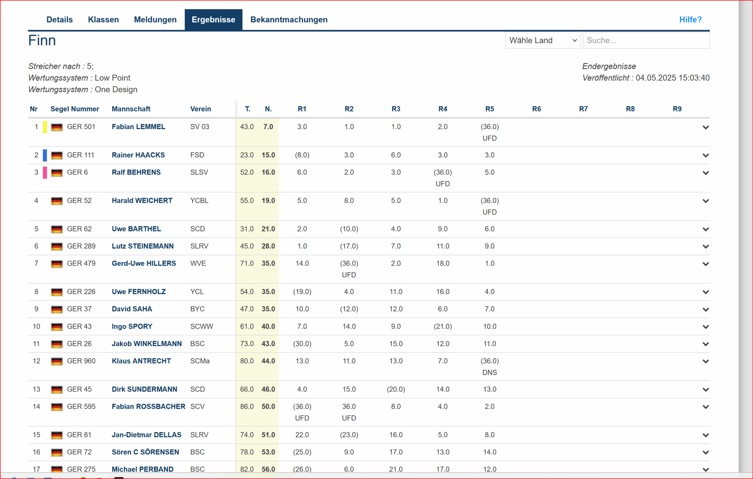Click the German flag for GER 37

point(56,310)
